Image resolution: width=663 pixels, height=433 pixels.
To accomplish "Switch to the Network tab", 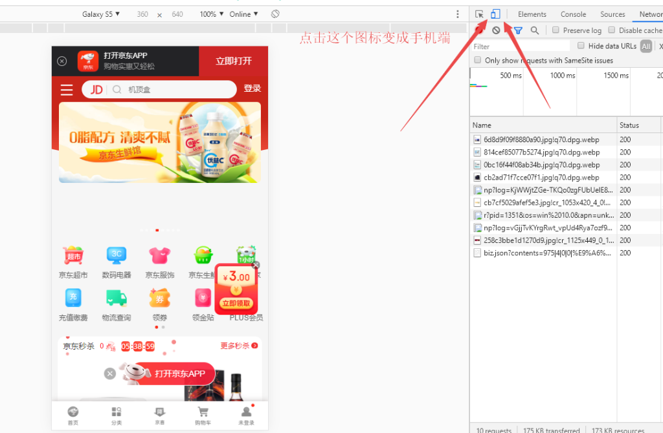I will pos(650,14).
